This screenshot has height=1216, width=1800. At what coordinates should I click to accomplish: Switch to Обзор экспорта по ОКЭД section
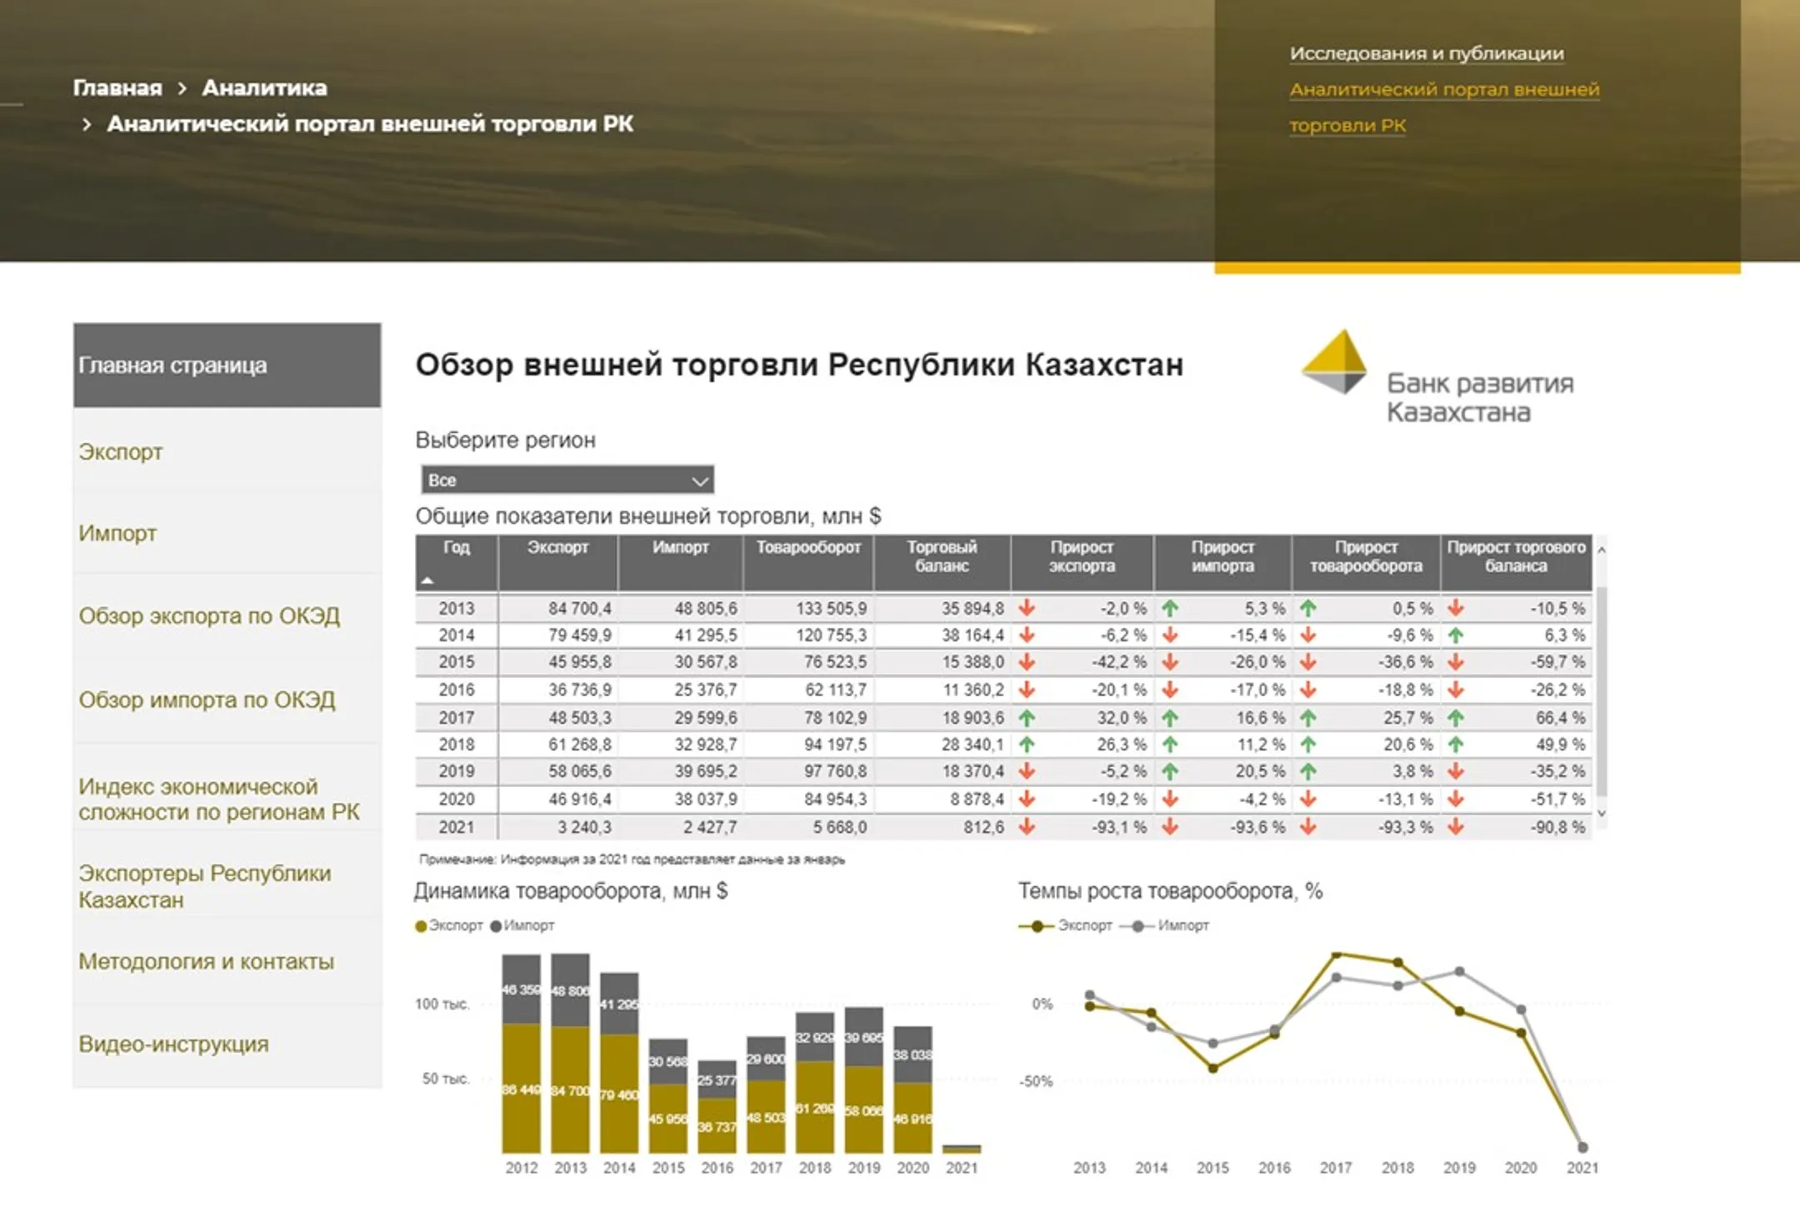209,616
